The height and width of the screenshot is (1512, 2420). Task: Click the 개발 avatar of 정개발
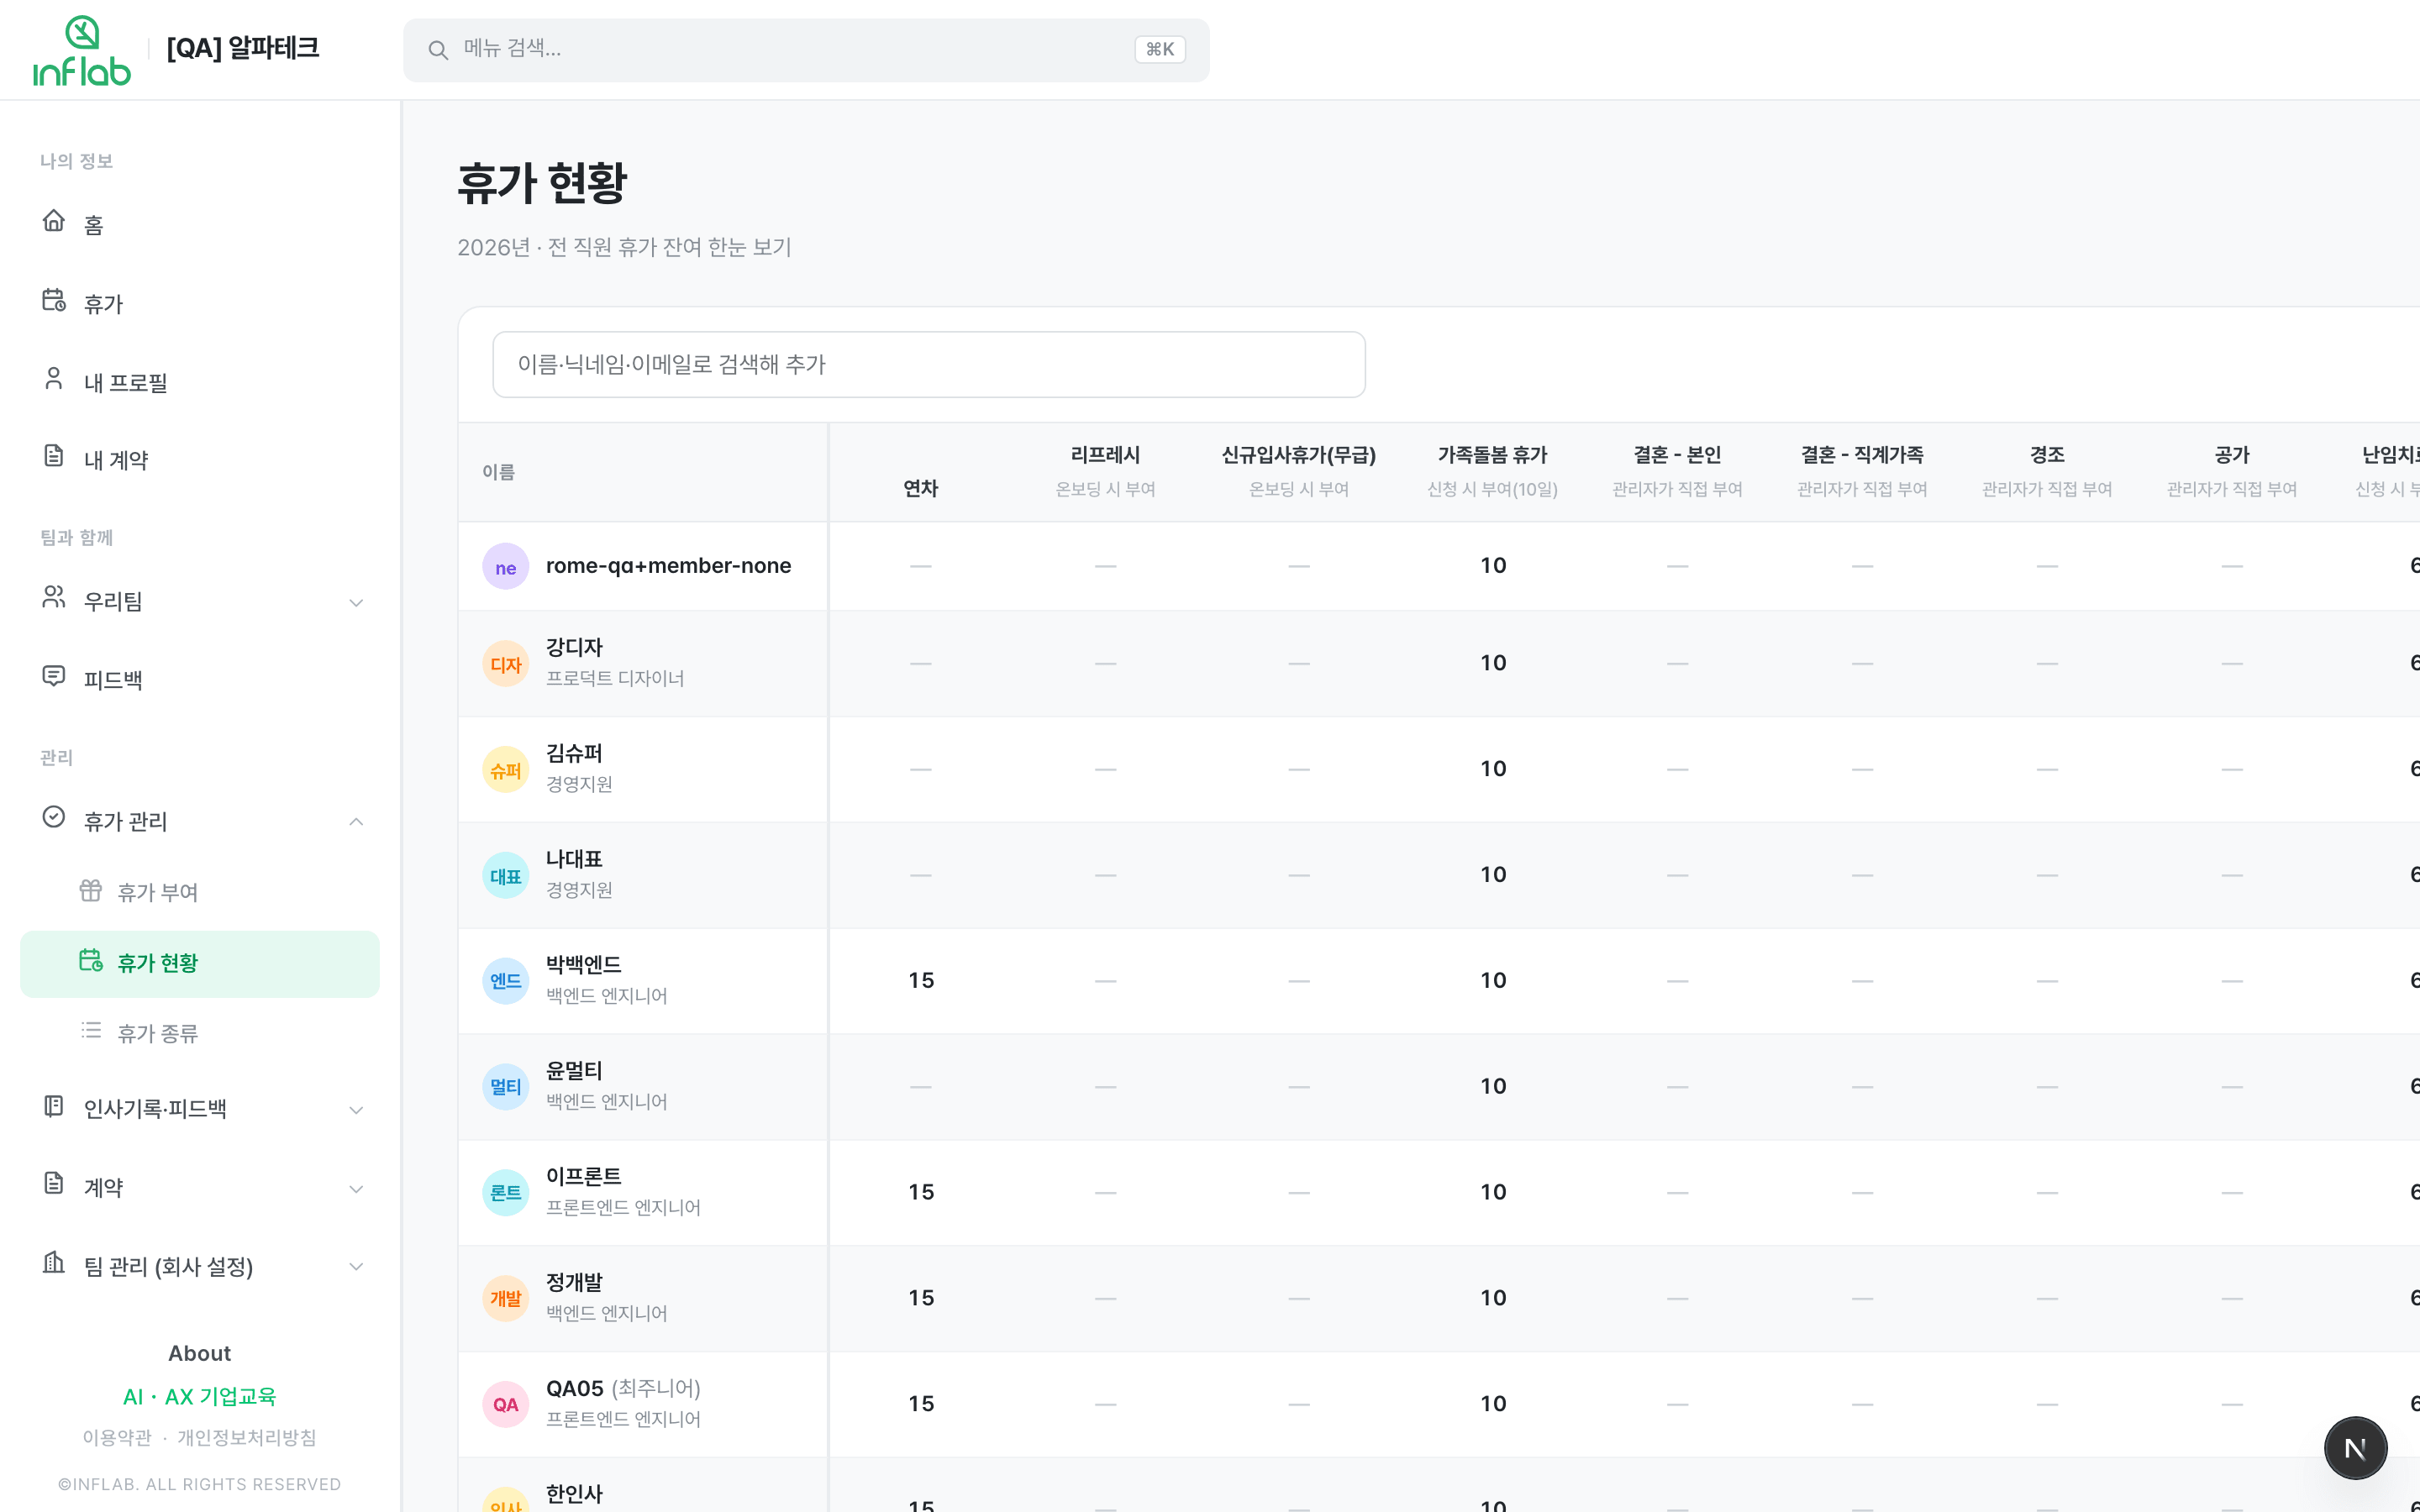pyautogui.click(x=506, y=1299)
